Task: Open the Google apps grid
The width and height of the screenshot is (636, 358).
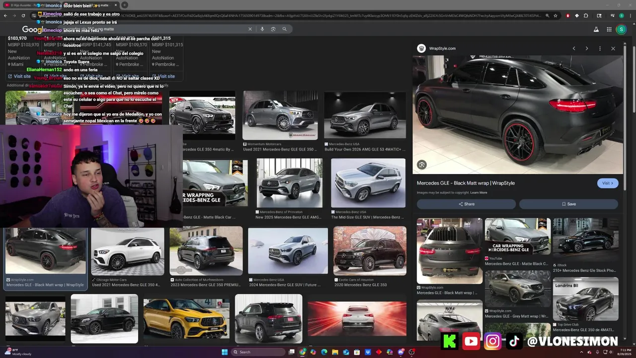Action: pos(609,29)
